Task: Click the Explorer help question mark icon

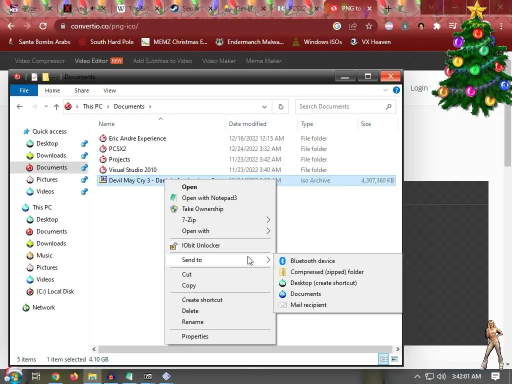Action: (396, 90)
